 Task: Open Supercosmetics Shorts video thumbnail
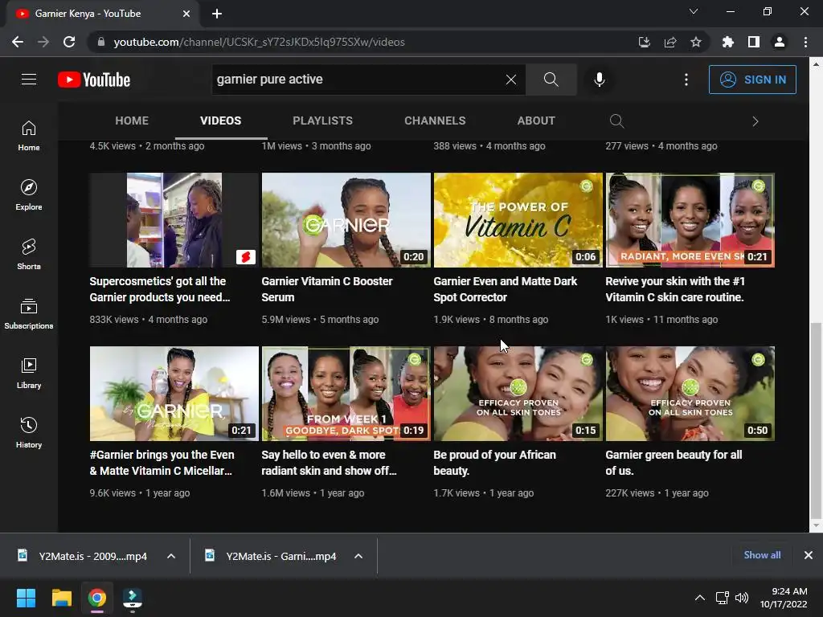(x=174, y=220)
